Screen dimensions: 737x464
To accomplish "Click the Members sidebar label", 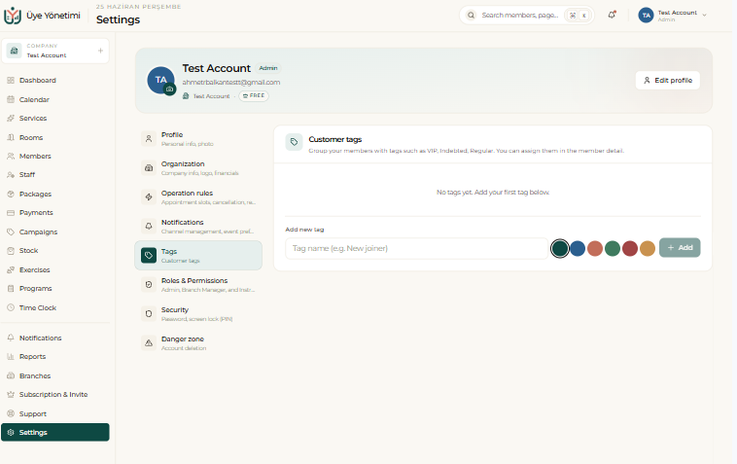I will tap(35, 156).
